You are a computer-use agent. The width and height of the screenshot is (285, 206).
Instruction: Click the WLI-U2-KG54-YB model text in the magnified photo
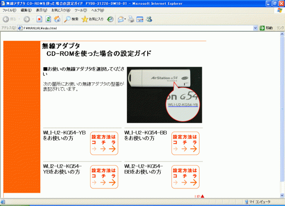pos(183,105)
